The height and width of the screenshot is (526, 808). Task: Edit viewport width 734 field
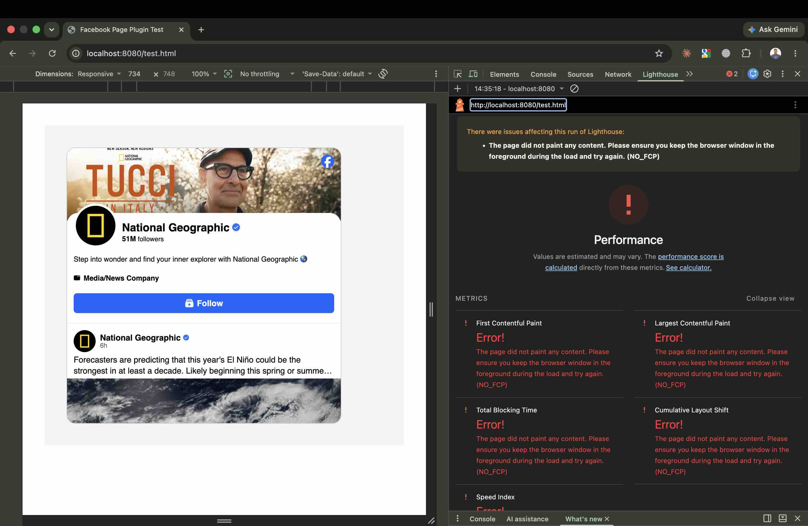click(134, 74)
